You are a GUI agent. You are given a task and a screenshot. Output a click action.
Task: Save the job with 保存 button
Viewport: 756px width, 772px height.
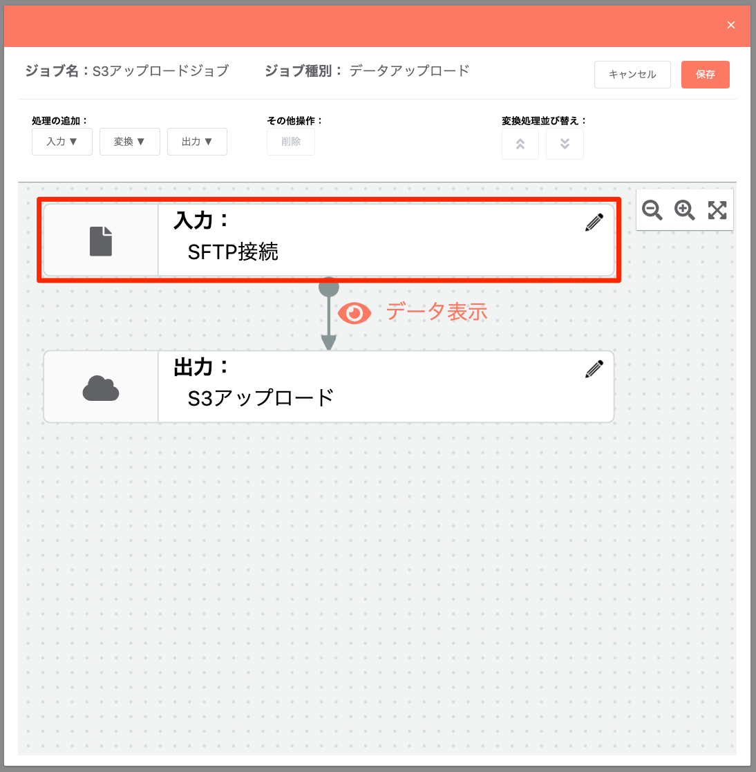705,75
